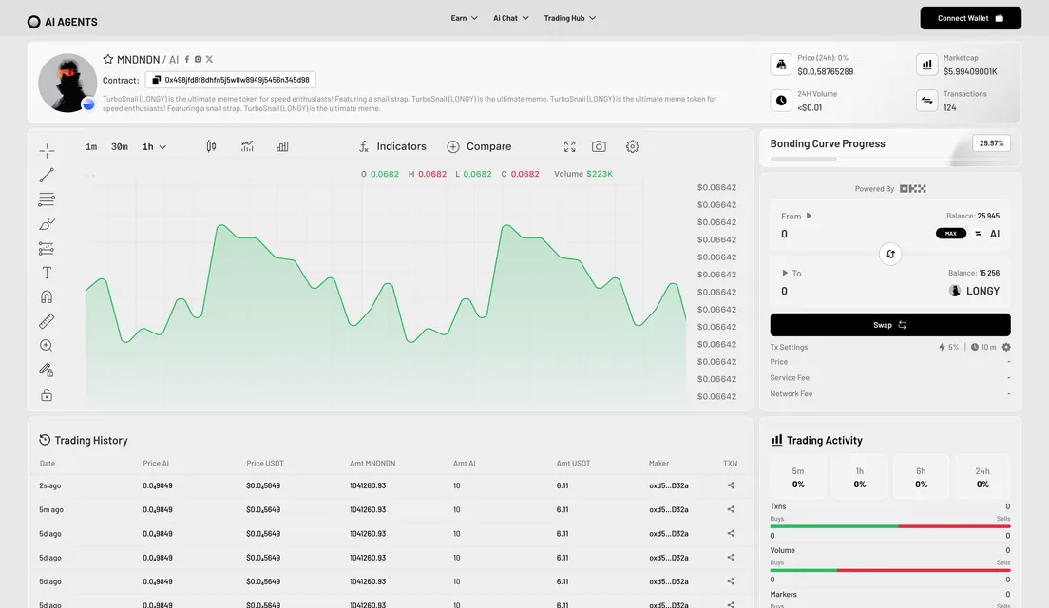This screenshot has width=1049, height=608.
Task: Click the Trading History heading icon
Action: 45,440
